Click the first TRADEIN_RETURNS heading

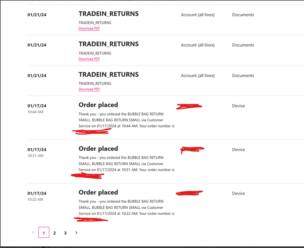pos(109,14)
